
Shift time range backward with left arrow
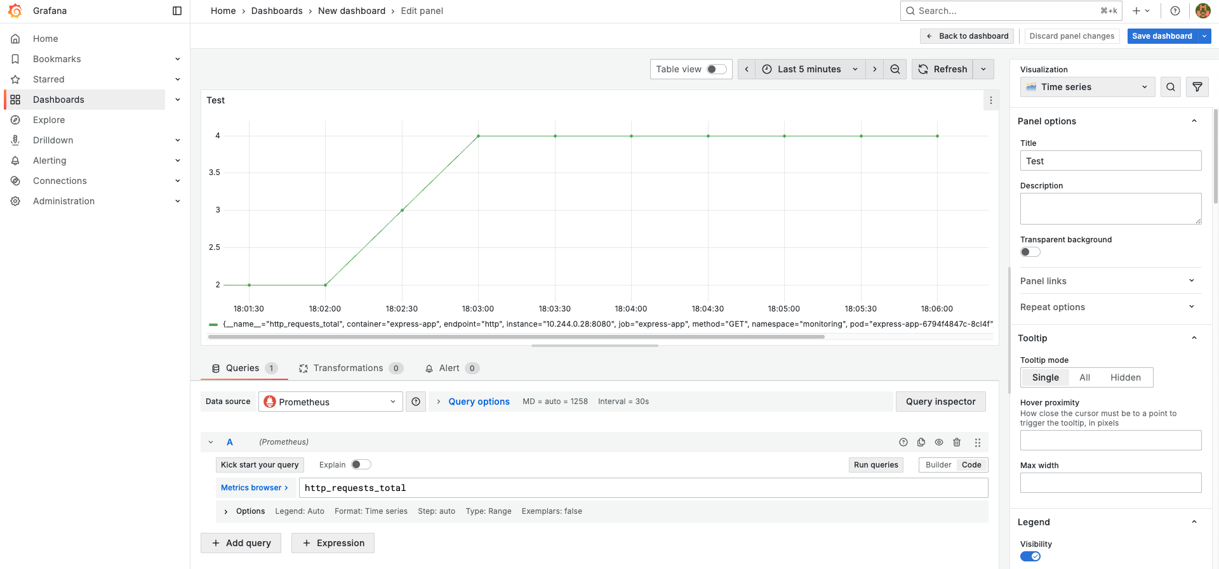click(747, 69)
